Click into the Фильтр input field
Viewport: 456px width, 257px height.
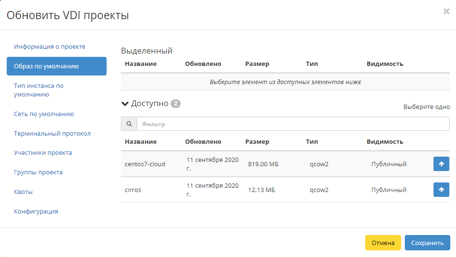point(293,124)
